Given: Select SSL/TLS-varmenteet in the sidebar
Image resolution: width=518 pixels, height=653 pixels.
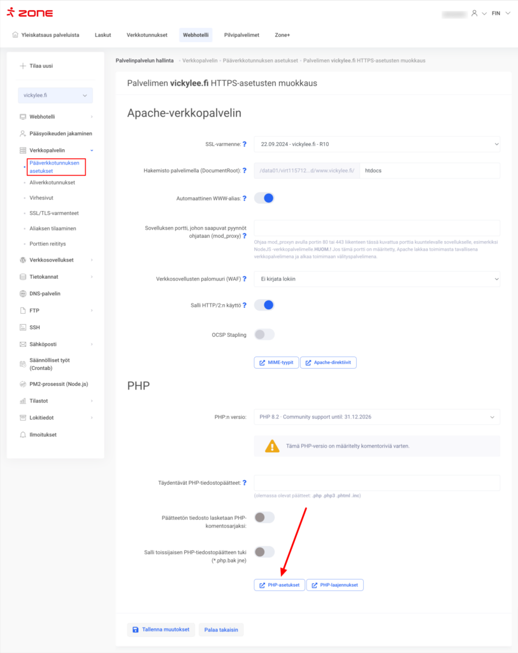Looking at the screenshot, I should tap(54, 213).
